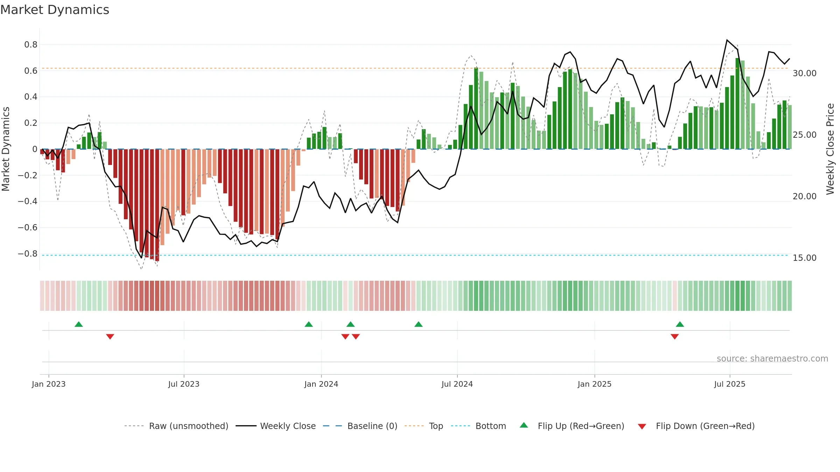
Task: Click the 15.00 price tick label
Action: pos(805,258)
